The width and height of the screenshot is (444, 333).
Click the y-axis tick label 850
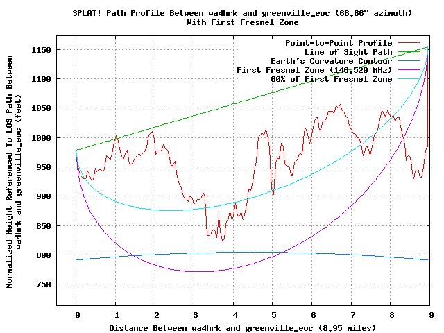[44, 226]
